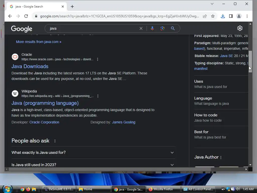Click the site lock icon in address bar
257x193 pixels.
(x=36, y=16)
